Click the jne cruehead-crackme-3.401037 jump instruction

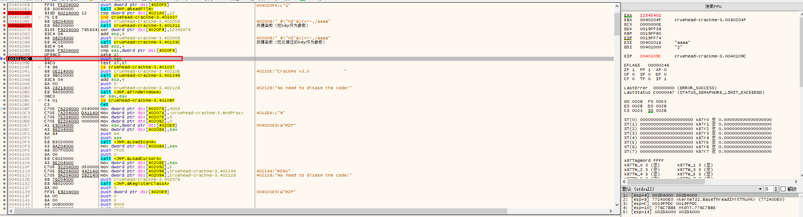click(139, 17)
